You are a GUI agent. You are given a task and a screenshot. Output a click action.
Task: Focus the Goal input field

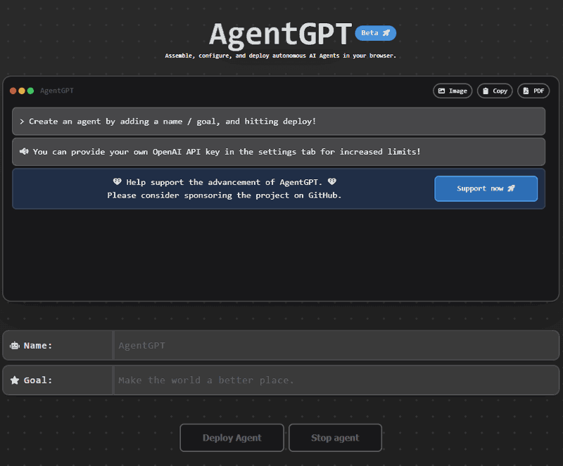click(336, 380)
